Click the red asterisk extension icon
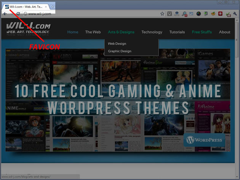240x180 pixels. [x=220, y=14]
